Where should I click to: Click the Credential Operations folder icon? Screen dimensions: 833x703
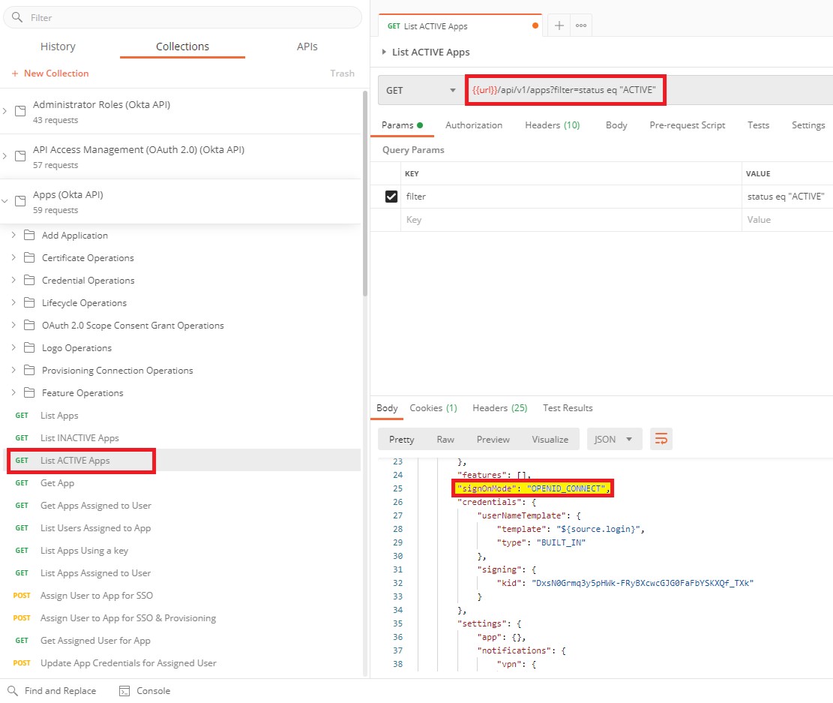[x=29, y=280]
